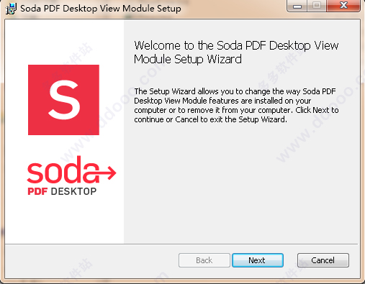Click the Cancel button
The image size is (365, 284).
click(x=323, y=260)
